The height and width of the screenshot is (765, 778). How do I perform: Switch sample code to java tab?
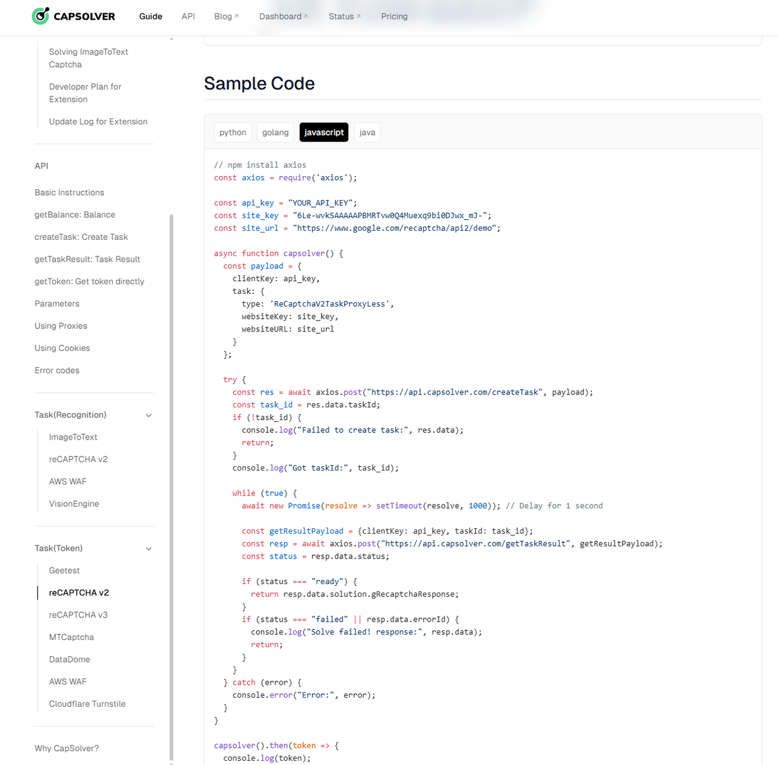click(x=367, y=132)
